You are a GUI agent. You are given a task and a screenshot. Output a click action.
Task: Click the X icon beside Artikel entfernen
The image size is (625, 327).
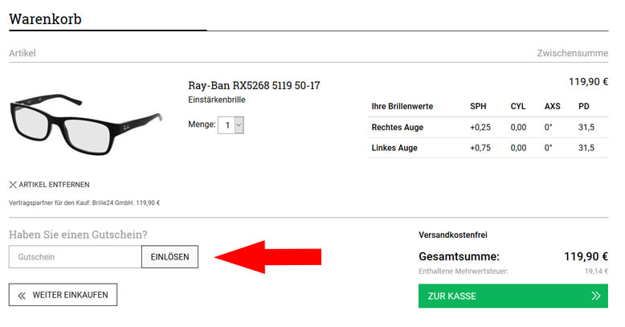tap(13, 185)
